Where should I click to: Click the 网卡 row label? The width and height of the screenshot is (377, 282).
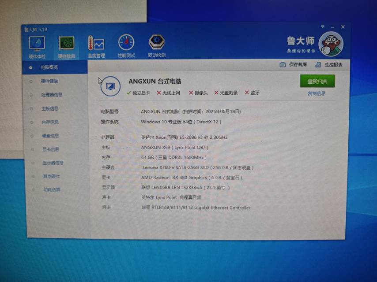(106, 207)
